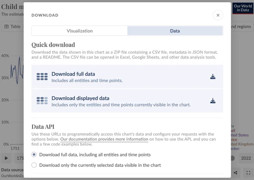Open Table view in background chart
The height and width of the screenshot is (180, 254).
[12, 26]
